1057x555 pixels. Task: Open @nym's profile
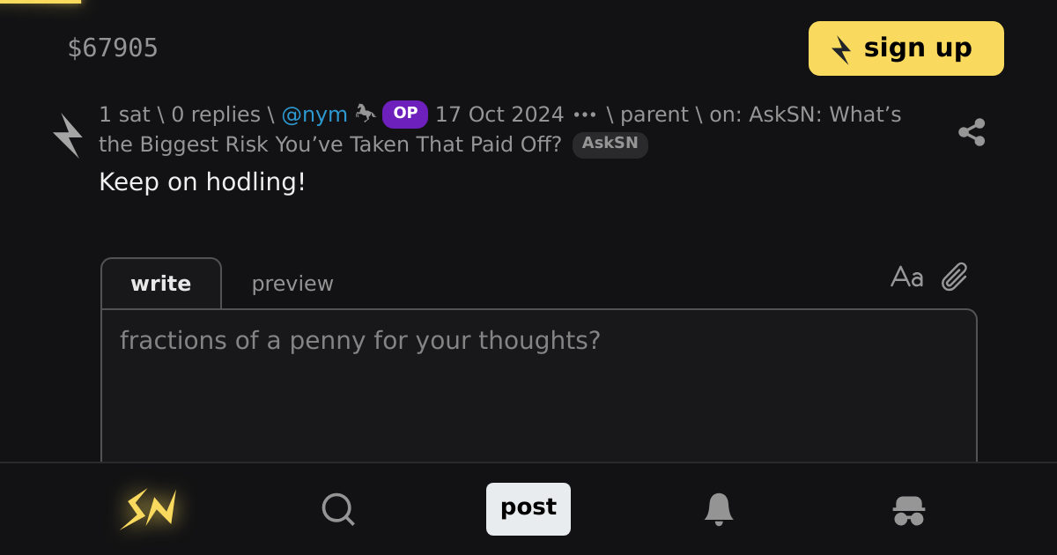[314, 114]
